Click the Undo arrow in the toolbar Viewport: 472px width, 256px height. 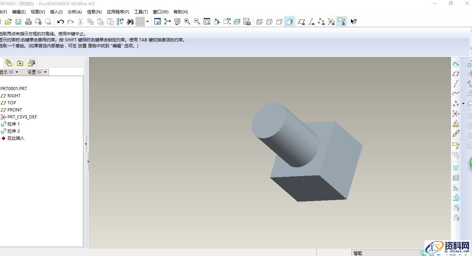coord(61,22)
